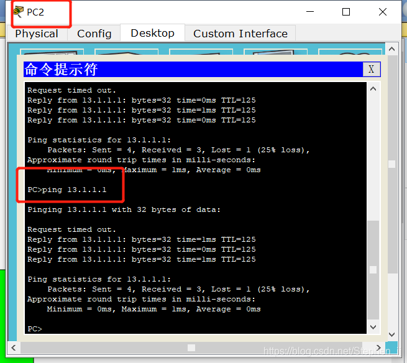
Task: Click the 命令提示符 title bar text
Action: [x=62, y=70]
